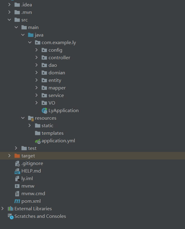Expand the mapper package chevron
Viewport: 185px width, 229px height.
coord(36,88)
